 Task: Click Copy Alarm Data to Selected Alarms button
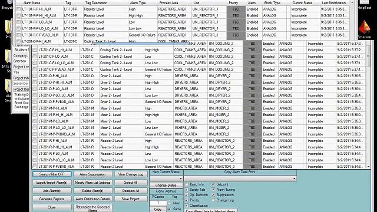pyautogui.click(x=211, y=211)
